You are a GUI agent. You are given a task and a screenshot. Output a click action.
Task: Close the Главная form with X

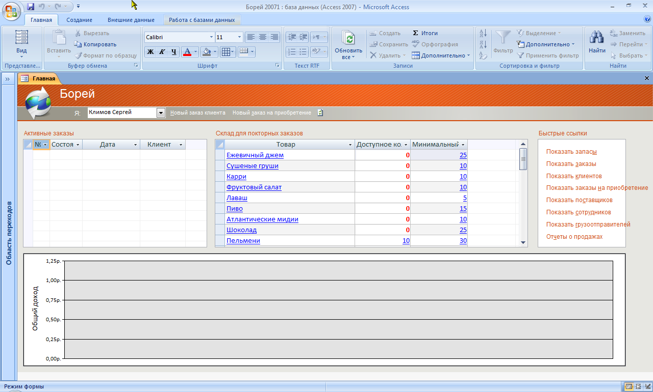[647, 78]
